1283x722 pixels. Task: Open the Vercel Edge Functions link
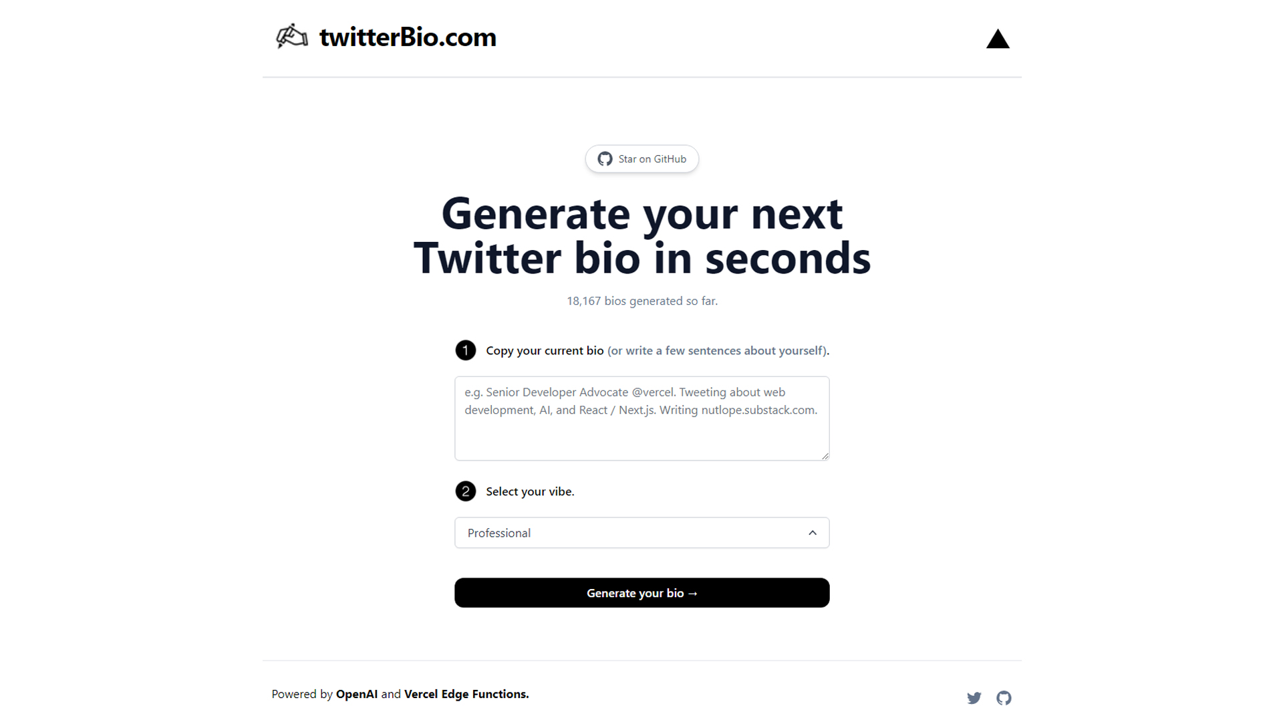465,694
